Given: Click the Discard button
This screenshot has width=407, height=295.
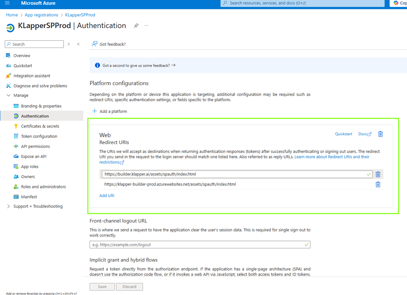Looking at the screenshot, I should (x=129, y=286).
